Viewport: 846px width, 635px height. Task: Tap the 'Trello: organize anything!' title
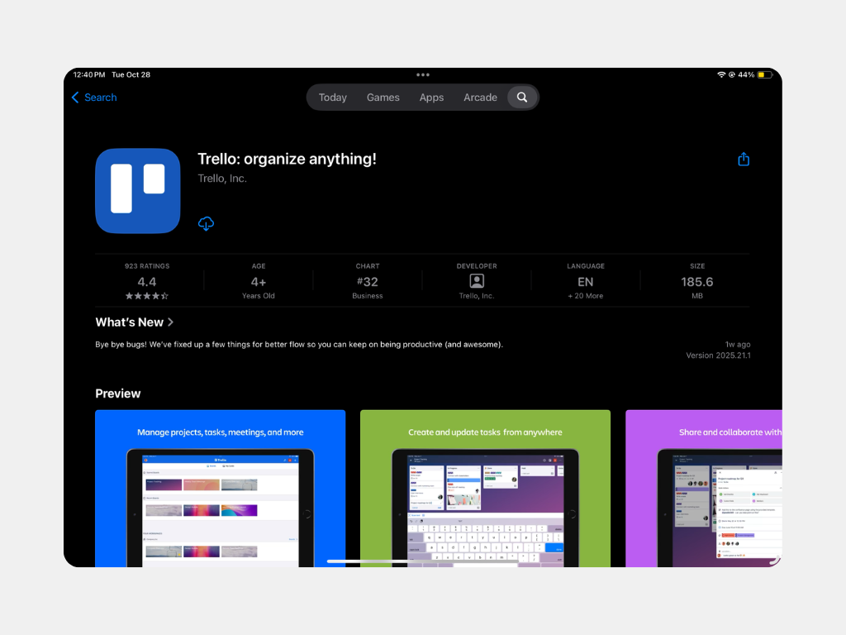pyautogui.click(x=287, y=159)
